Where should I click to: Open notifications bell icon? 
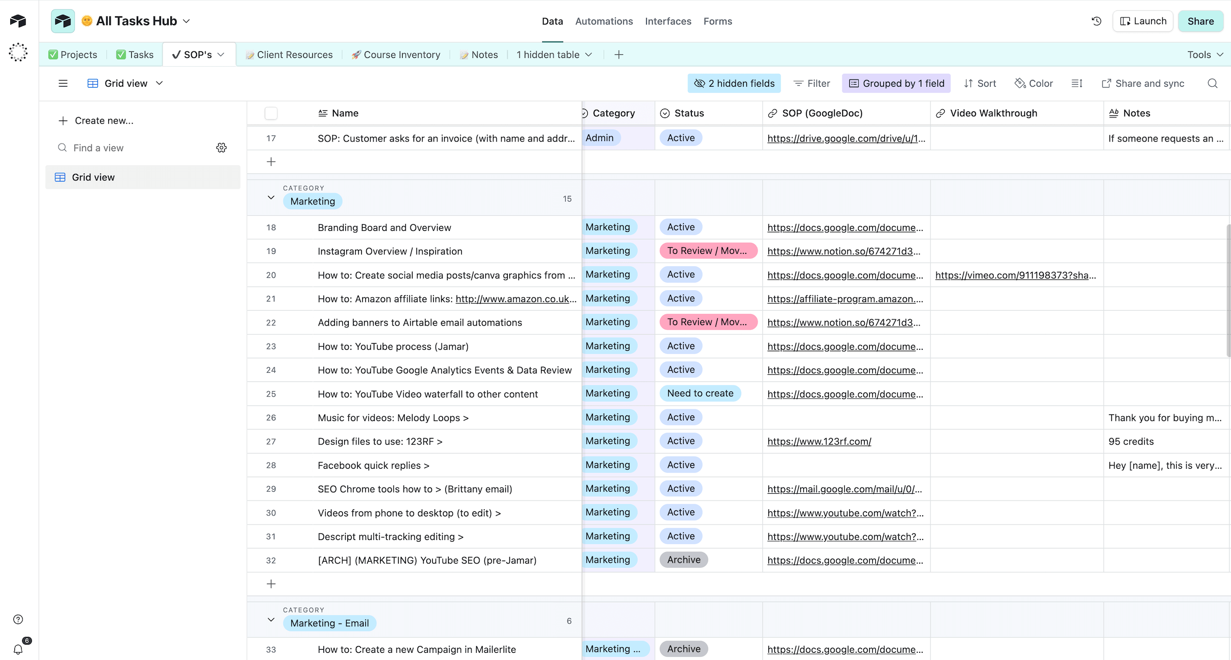pos(18,649)
